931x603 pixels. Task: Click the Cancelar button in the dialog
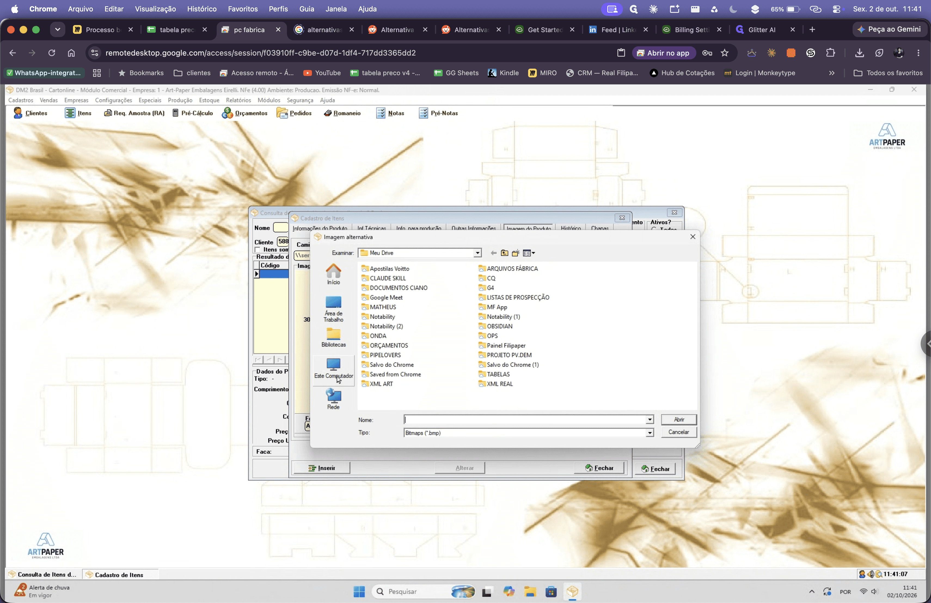click(x=679, y=432)
